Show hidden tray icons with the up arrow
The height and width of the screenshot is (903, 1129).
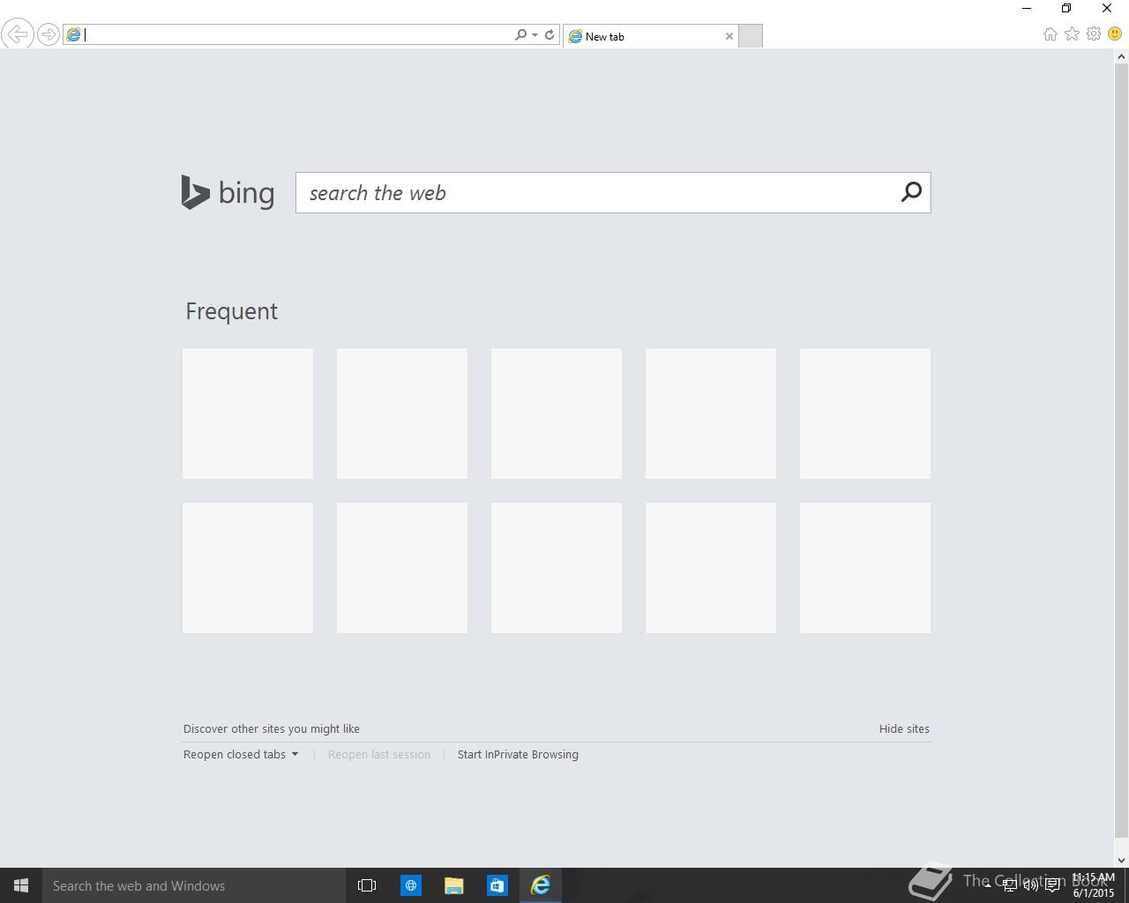point(989,885)
